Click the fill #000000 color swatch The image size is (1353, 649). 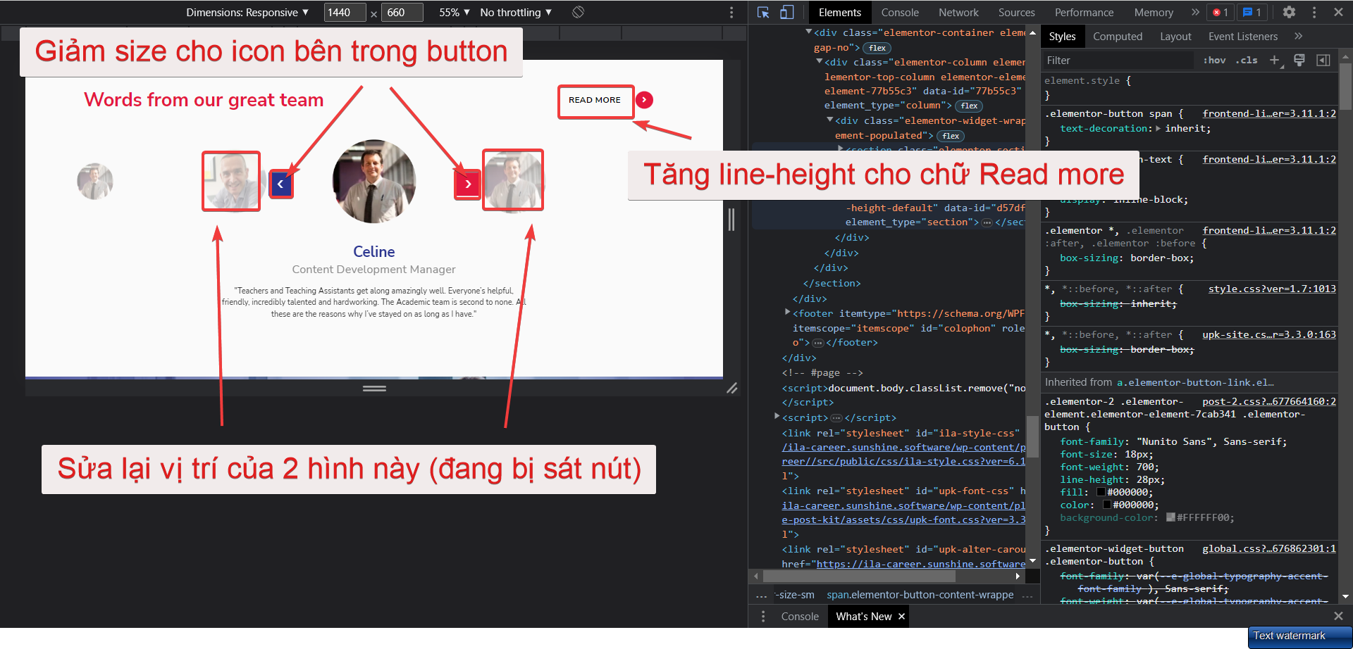(x=1101, y=493)
